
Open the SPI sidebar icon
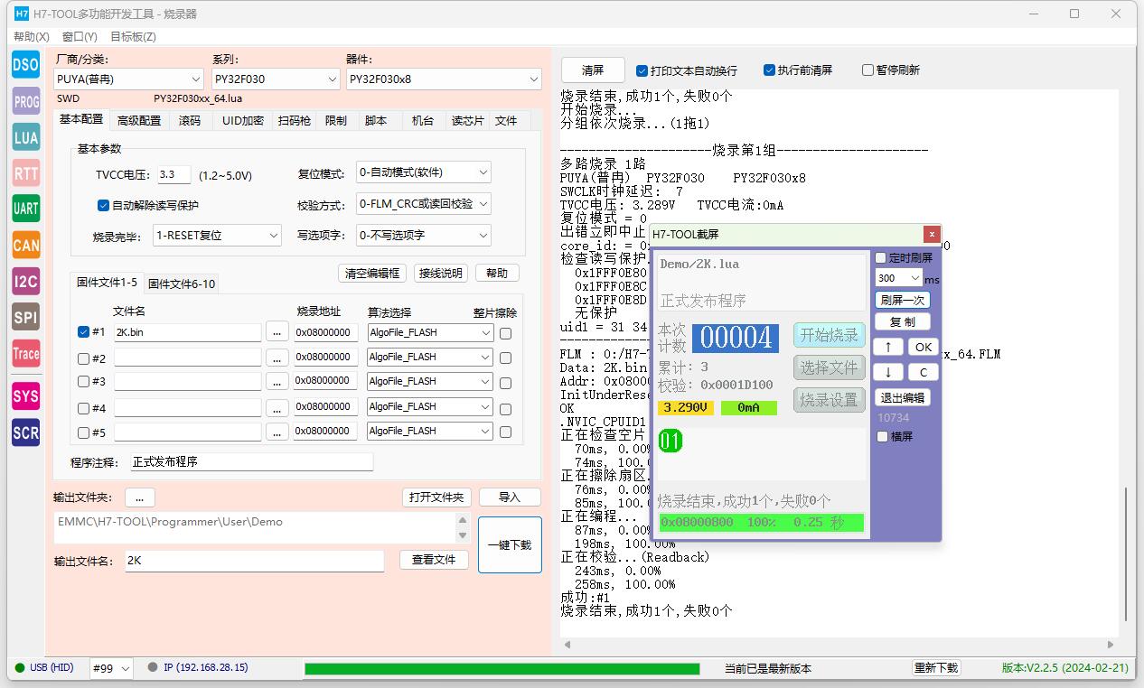(25, 317)
